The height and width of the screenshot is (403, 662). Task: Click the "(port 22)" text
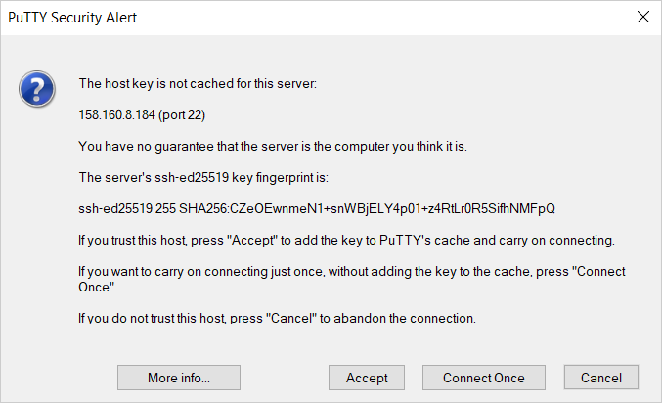185,115
